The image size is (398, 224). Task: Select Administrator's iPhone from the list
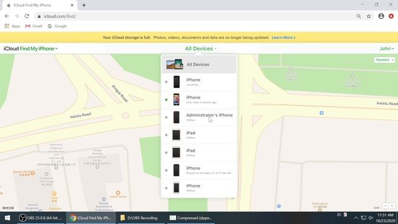[x=199, y=117]
